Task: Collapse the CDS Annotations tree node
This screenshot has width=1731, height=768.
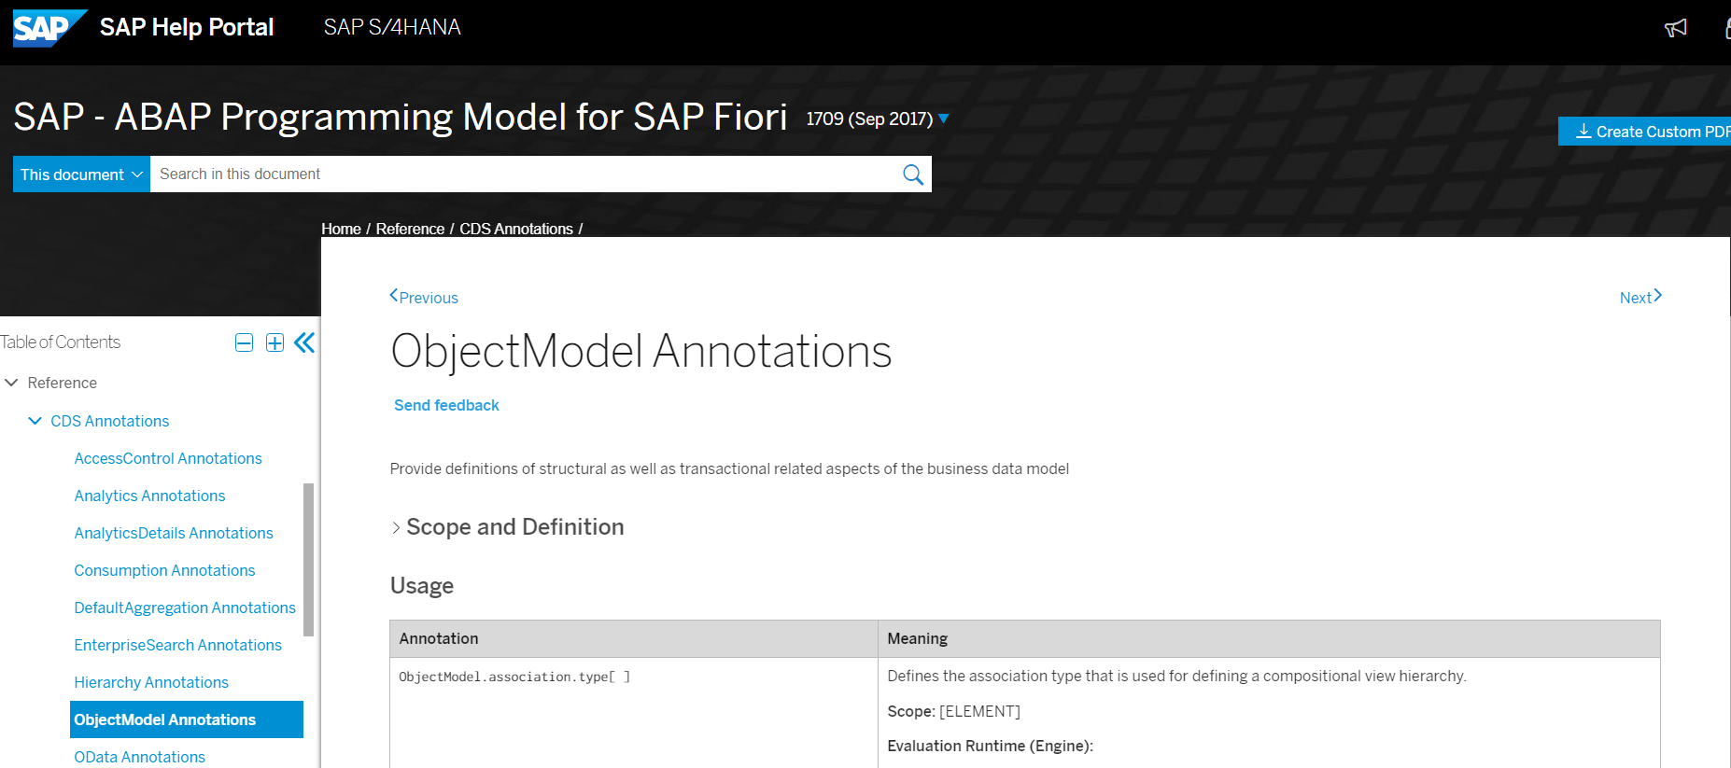Action: [x=35, y=421]
